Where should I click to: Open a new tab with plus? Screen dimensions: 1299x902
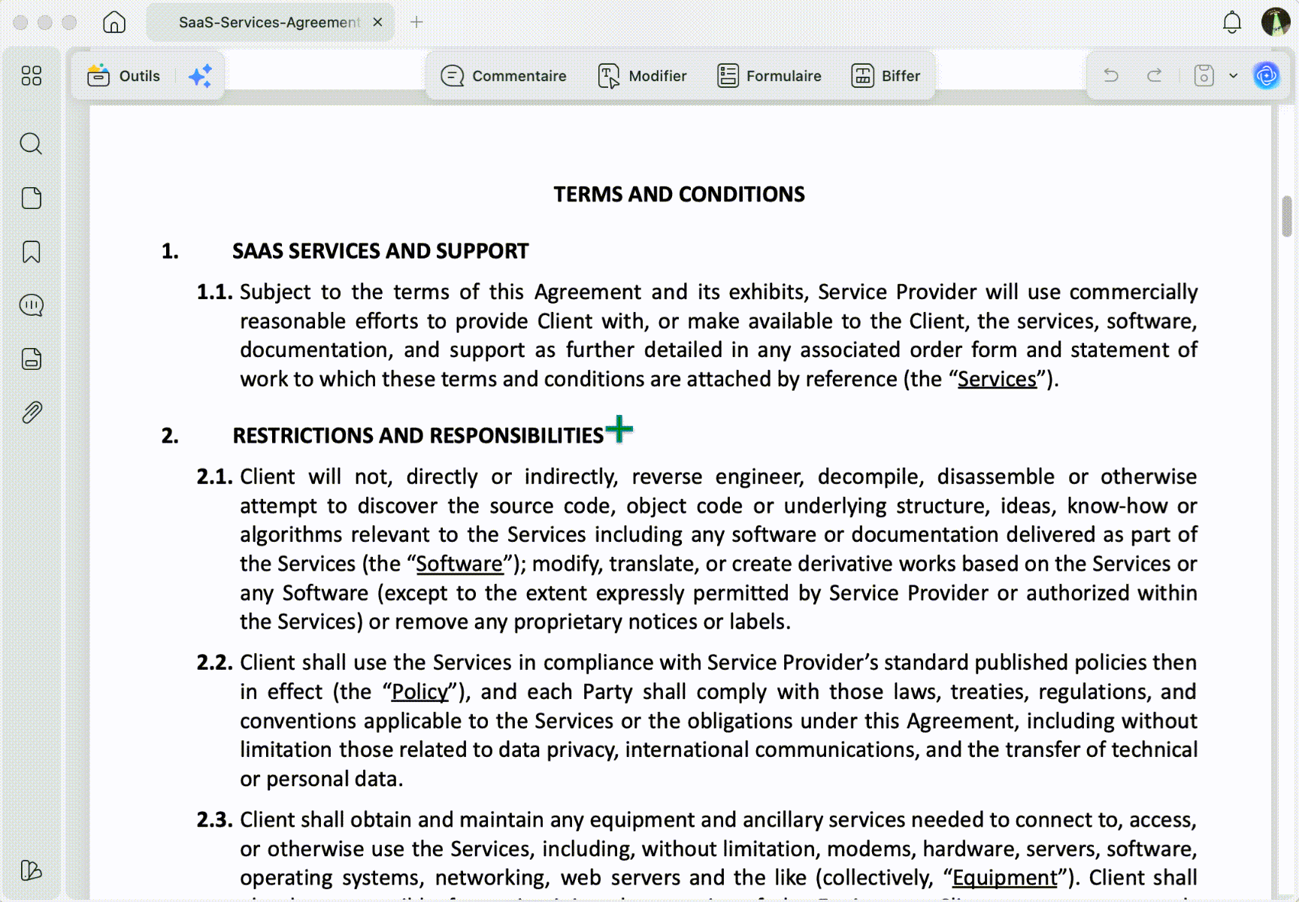(416, 23)
